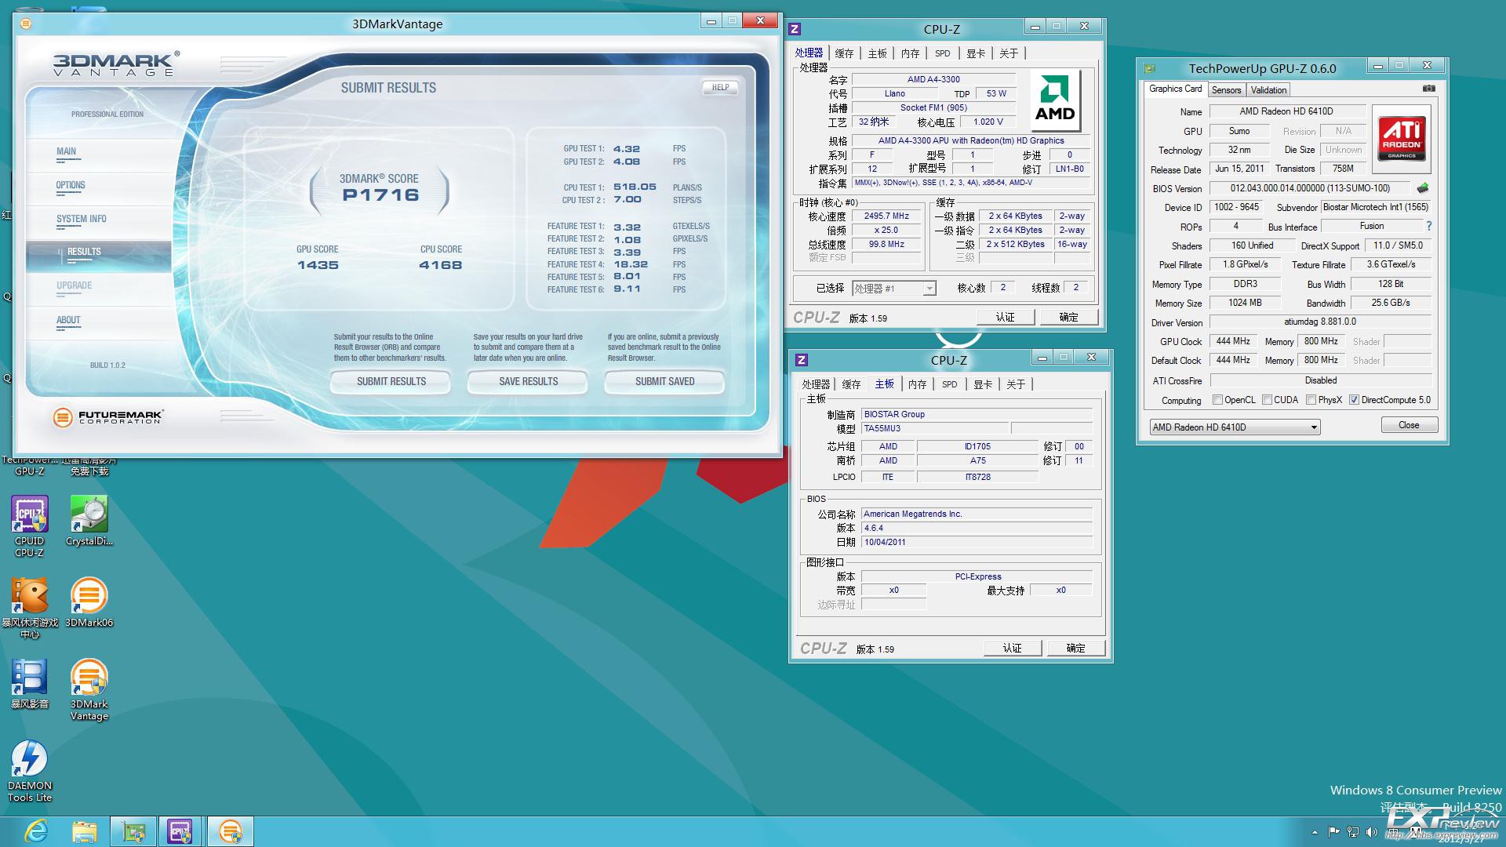Image resolution: width=1506 pixels, height=847 pixels.
Task: Open the 暴风休闲游戏中心 desktop shortcut
Action: coord(30,608)
